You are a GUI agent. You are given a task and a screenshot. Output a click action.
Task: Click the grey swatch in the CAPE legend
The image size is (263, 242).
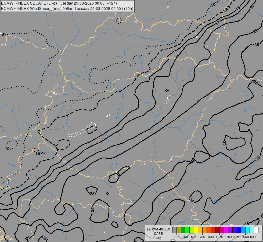[x=174, y=230]
